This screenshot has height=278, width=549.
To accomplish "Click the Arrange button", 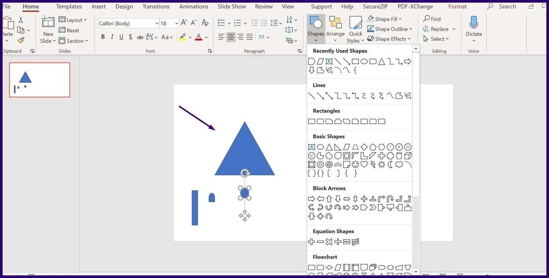I will pyautogui.click(x=335, y=30).
